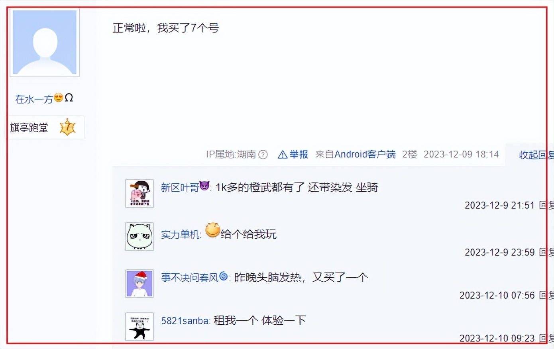Open the IP属地 help question-mark icon
Viewport: 554px width, 349px height.
pyautogui.click(x=263, y=155)
